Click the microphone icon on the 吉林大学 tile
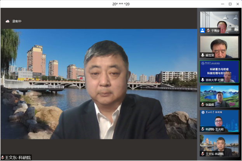Image resolution: width=242 pixels, height=161 pixels. pos(203,80)
